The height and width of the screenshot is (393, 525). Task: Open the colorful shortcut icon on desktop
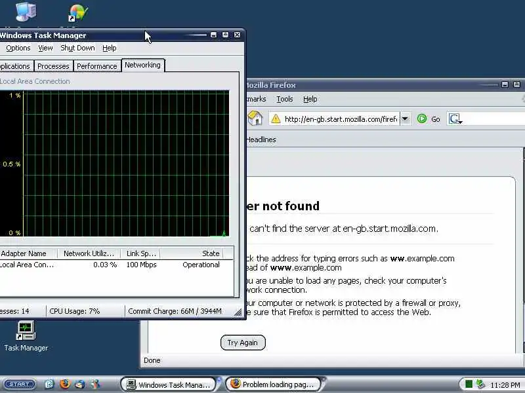coord(78,12)
